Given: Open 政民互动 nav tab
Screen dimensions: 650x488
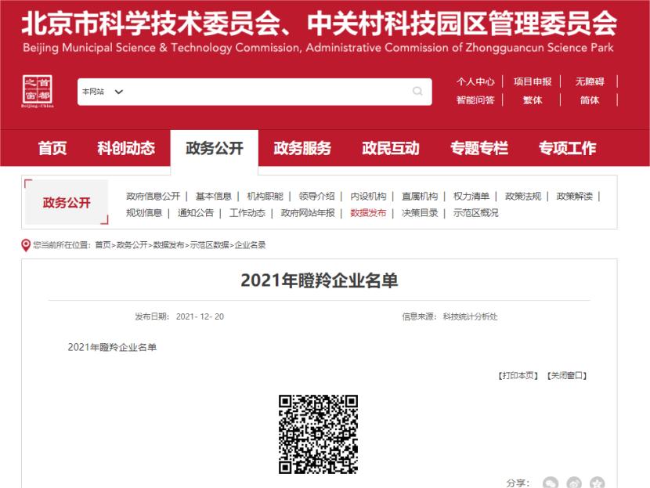Looking at the screenshot, I should tap(391, 148).
